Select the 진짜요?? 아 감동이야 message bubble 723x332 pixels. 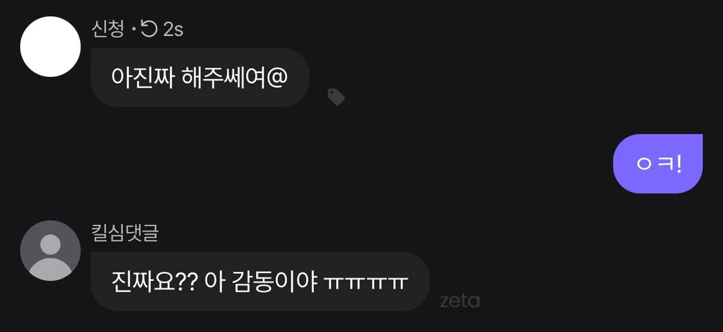point(260,281)
